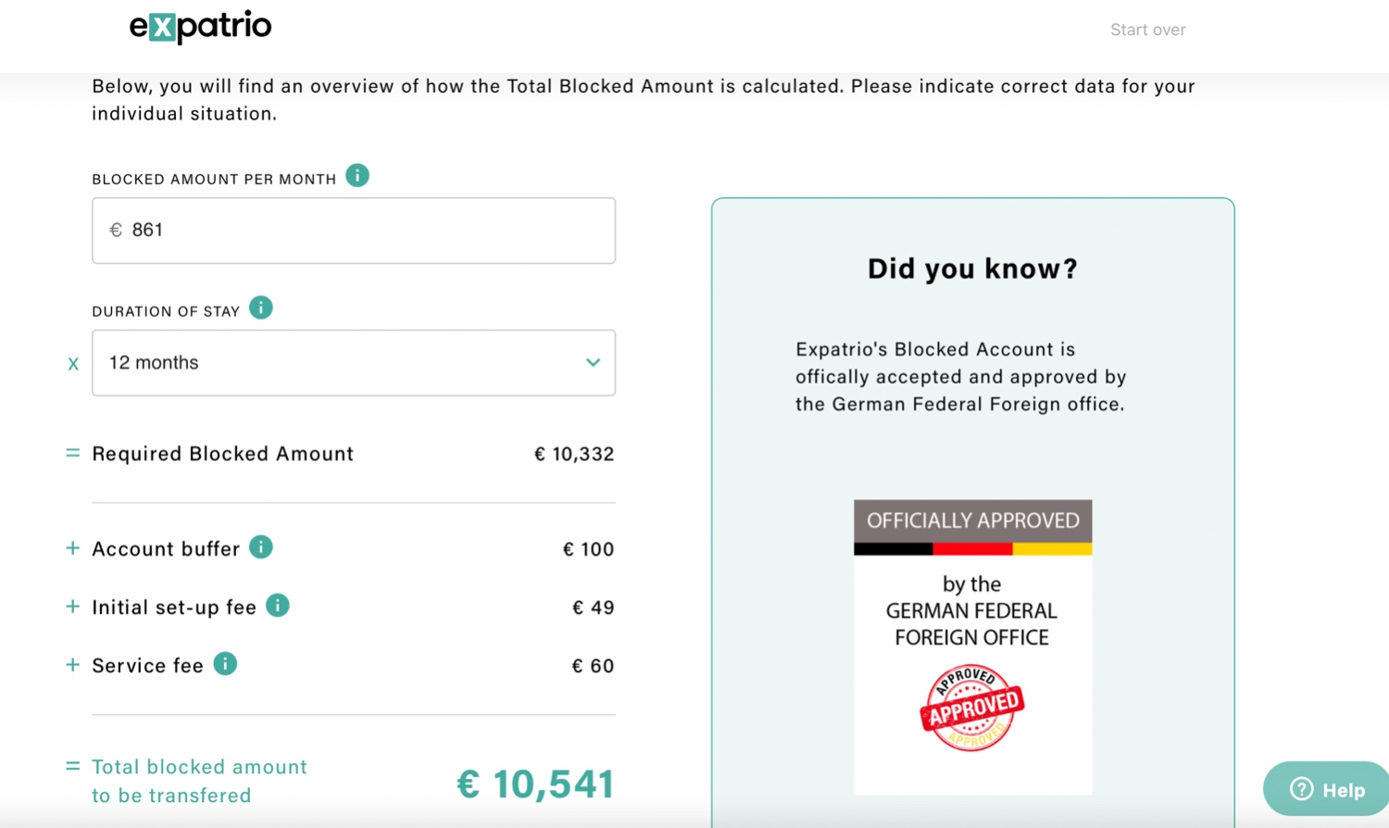Click the question mark icon in Help
1389x828 pixels.
[x=1302, y=789]
